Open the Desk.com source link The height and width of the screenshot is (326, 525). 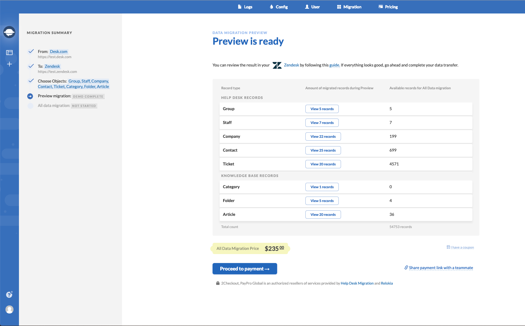(x=58, y=52)
